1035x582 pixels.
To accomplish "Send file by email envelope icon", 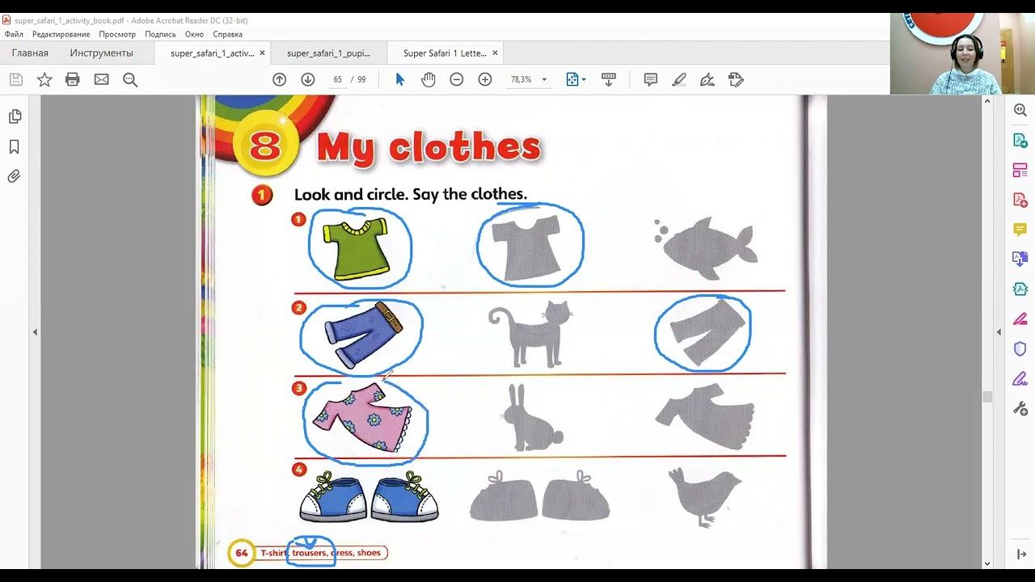I will pos(101,79).
